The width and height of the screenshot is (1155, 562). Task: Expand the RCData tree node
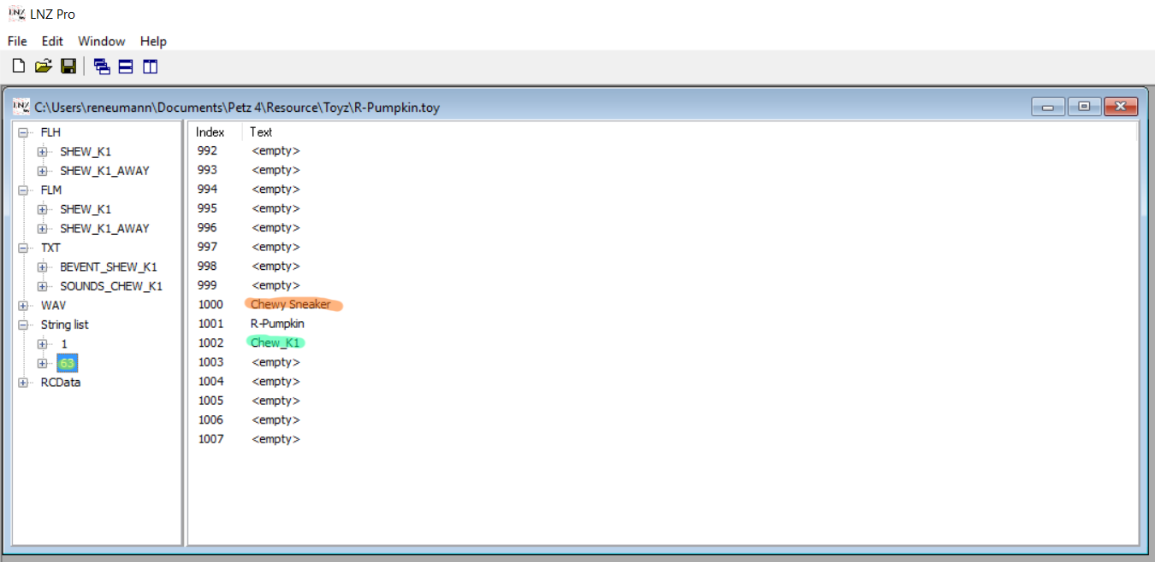[23, 382]
